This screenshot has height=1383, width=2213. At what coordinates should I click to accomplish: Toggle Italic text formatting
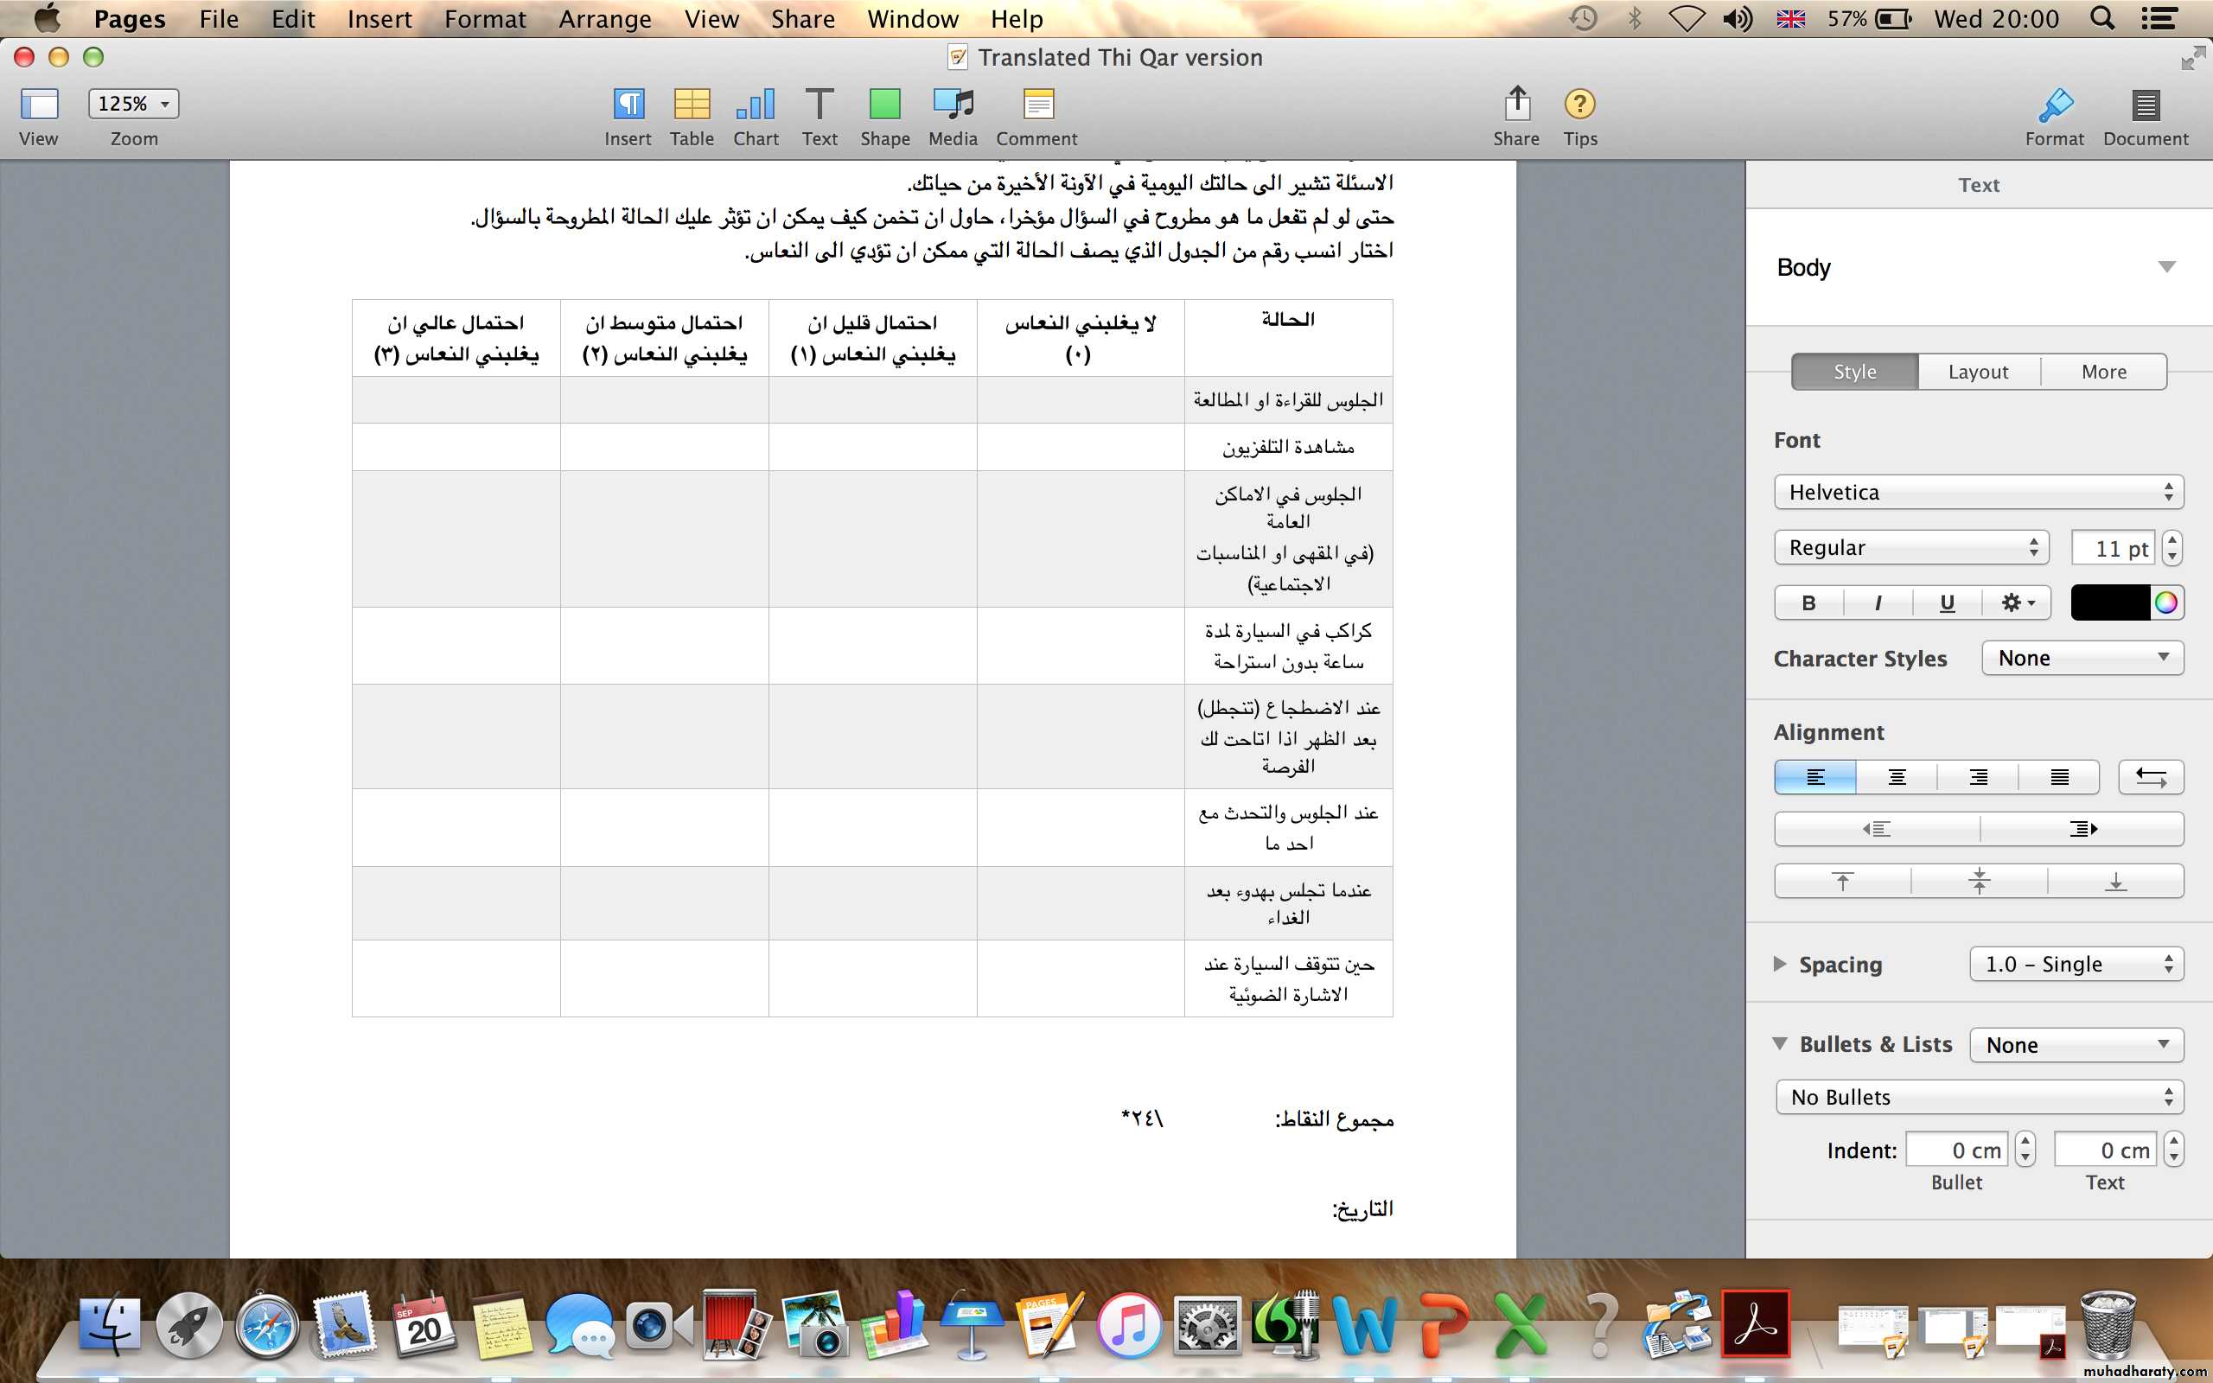coord(1878,602)
